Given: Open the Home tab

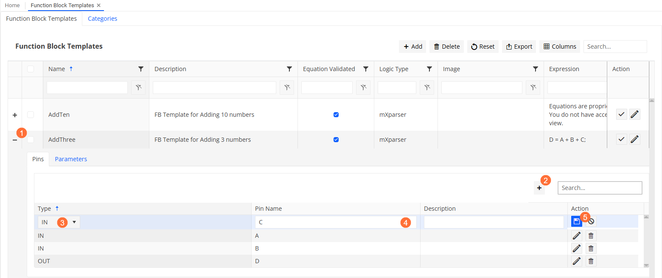Looking at the screenshot, I should (12, 6).
